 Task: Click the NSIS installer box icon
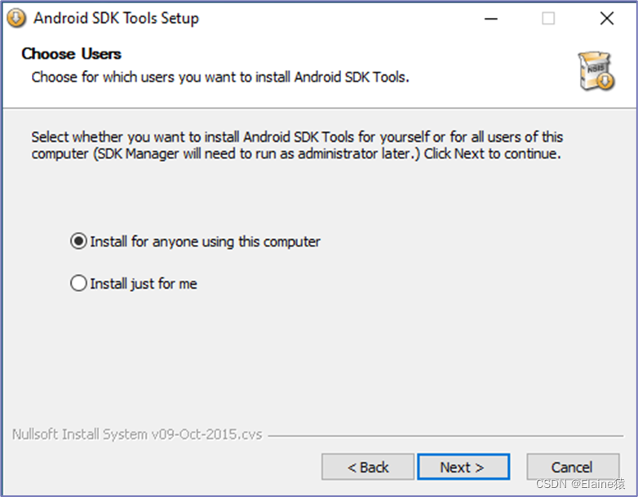596,70
